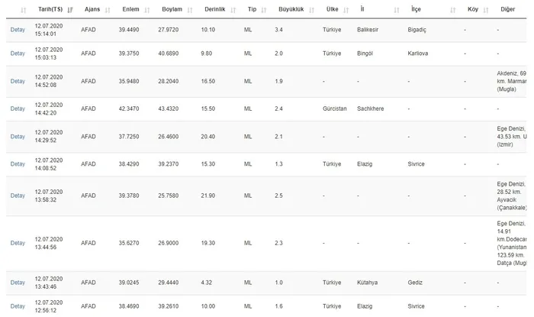Screen dimensions: 534x317
Task: Click the sort arrows next to İl
Action: tap(397, 10)
